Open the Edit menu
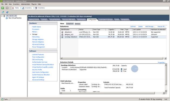The image size is (170, 101). click(x=6, y=4)
